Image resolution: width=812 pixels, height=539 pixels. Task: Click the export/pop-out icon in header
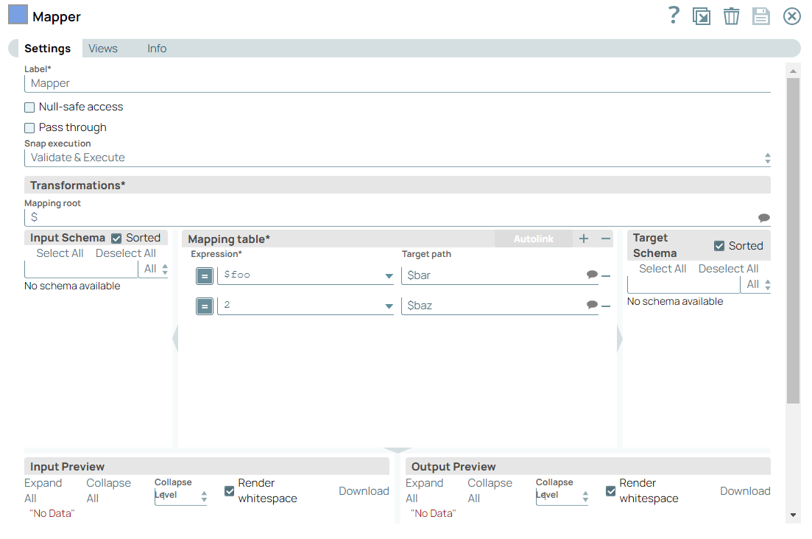tap(702, 16)
